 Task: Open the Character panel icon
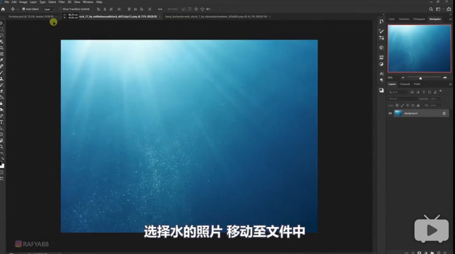point(381,74)
